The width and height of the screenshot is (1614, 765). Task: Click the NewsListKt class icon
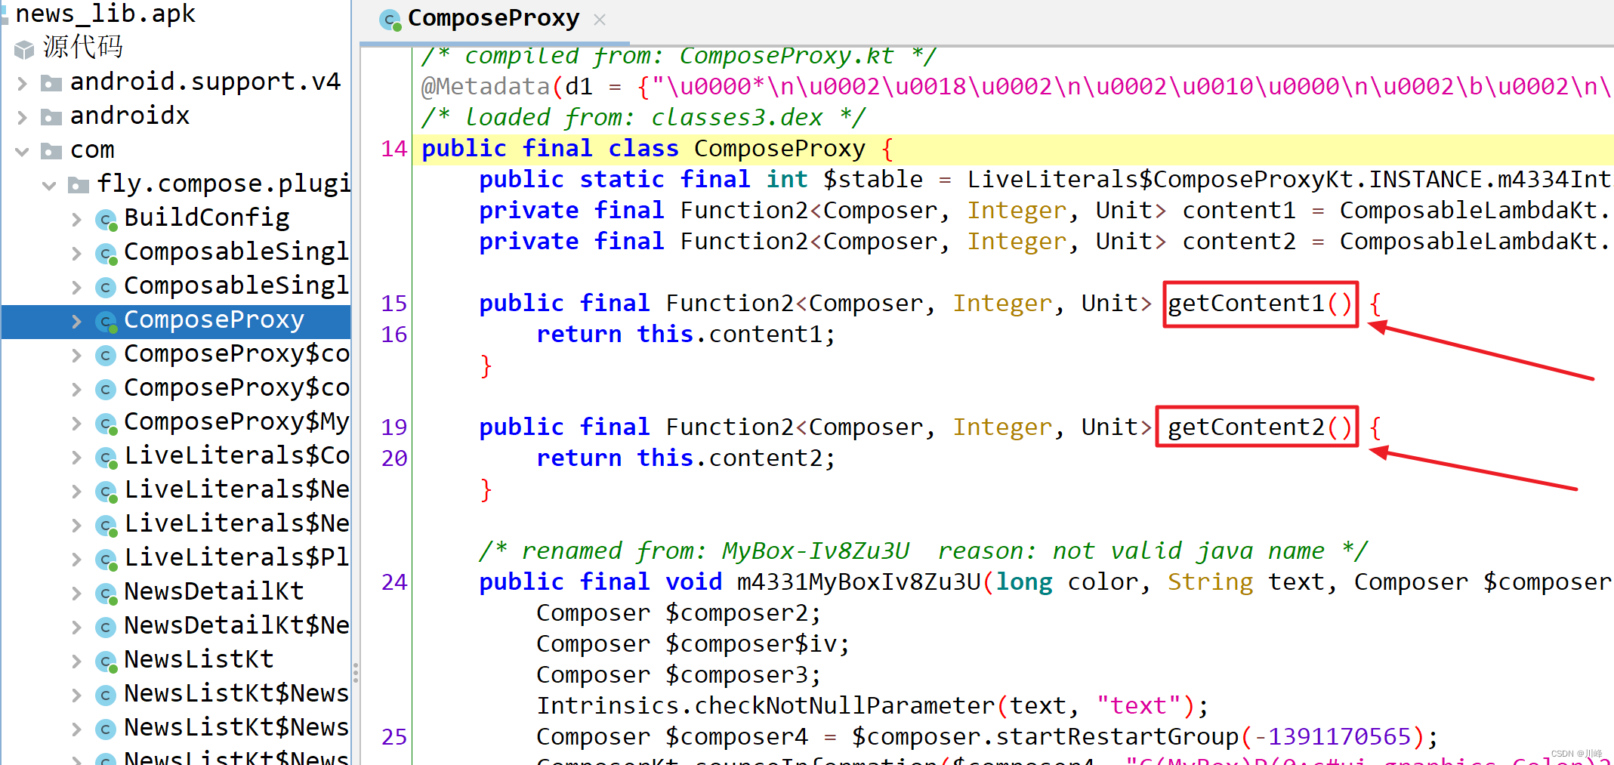106,661
